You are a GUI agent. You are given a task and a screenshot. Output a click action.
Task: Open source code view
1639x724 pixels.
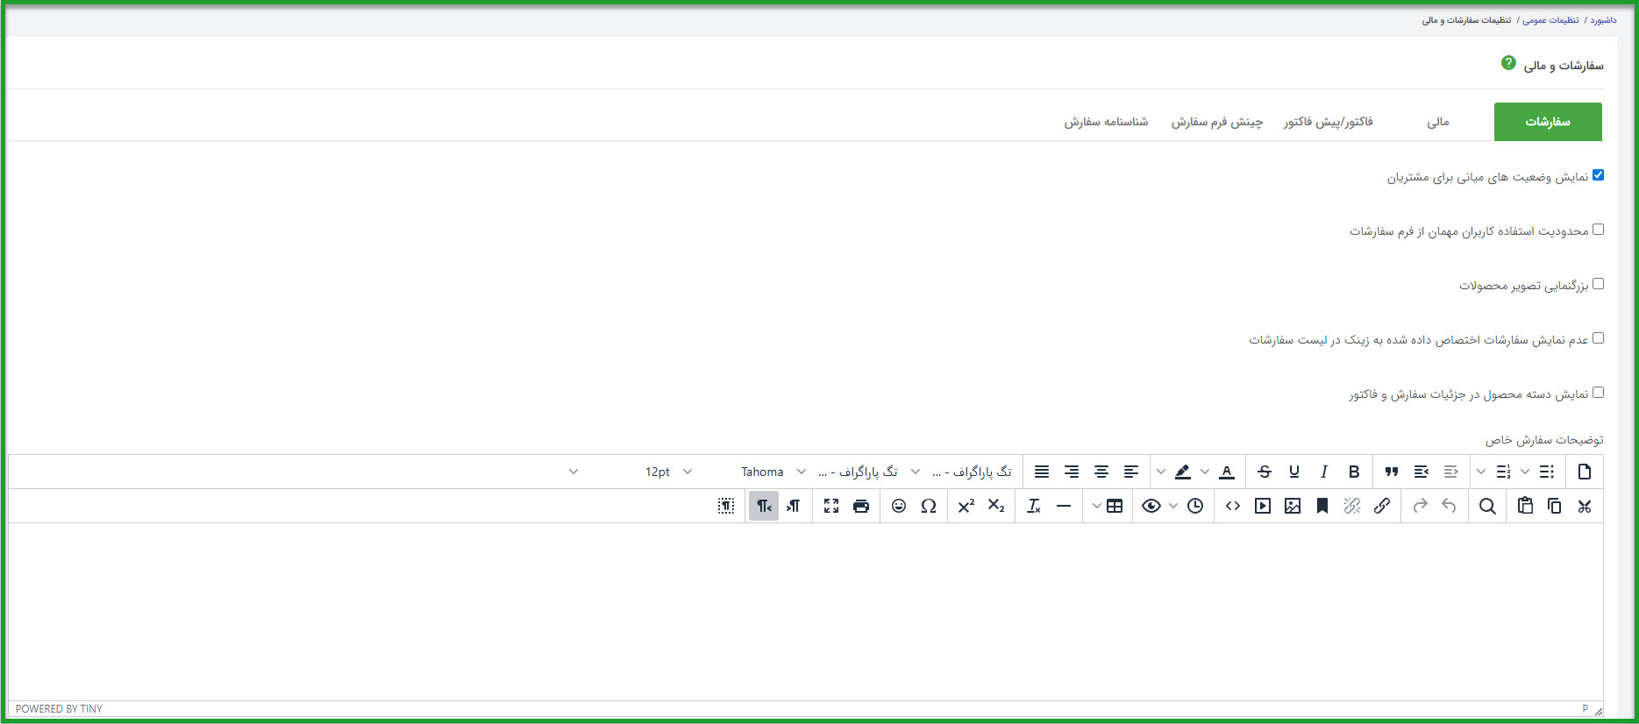(1233, 506)
